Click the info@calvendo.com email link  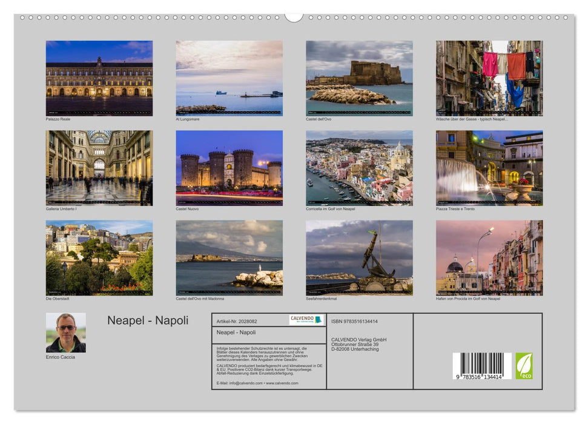(x=245, y=383)
